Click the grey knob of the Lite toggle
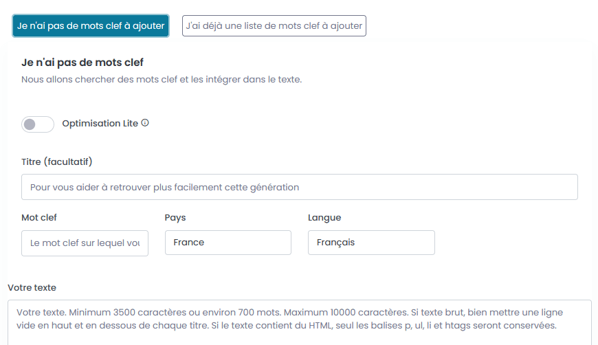Image resolution: width=598 pixels, height=345 pixels. [30, 124]
